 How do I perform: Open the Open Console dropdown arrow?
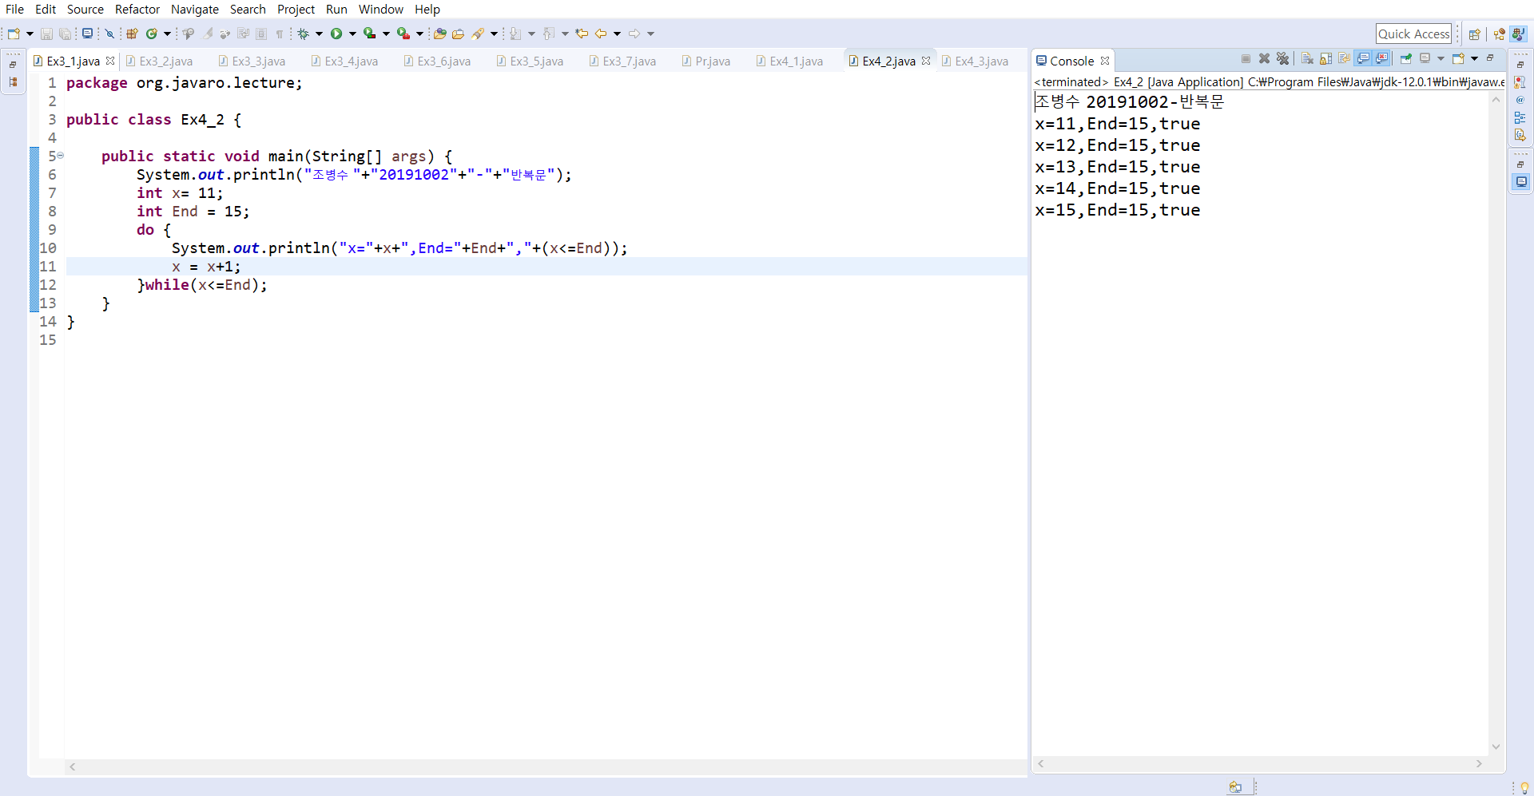click(1474, 58)
